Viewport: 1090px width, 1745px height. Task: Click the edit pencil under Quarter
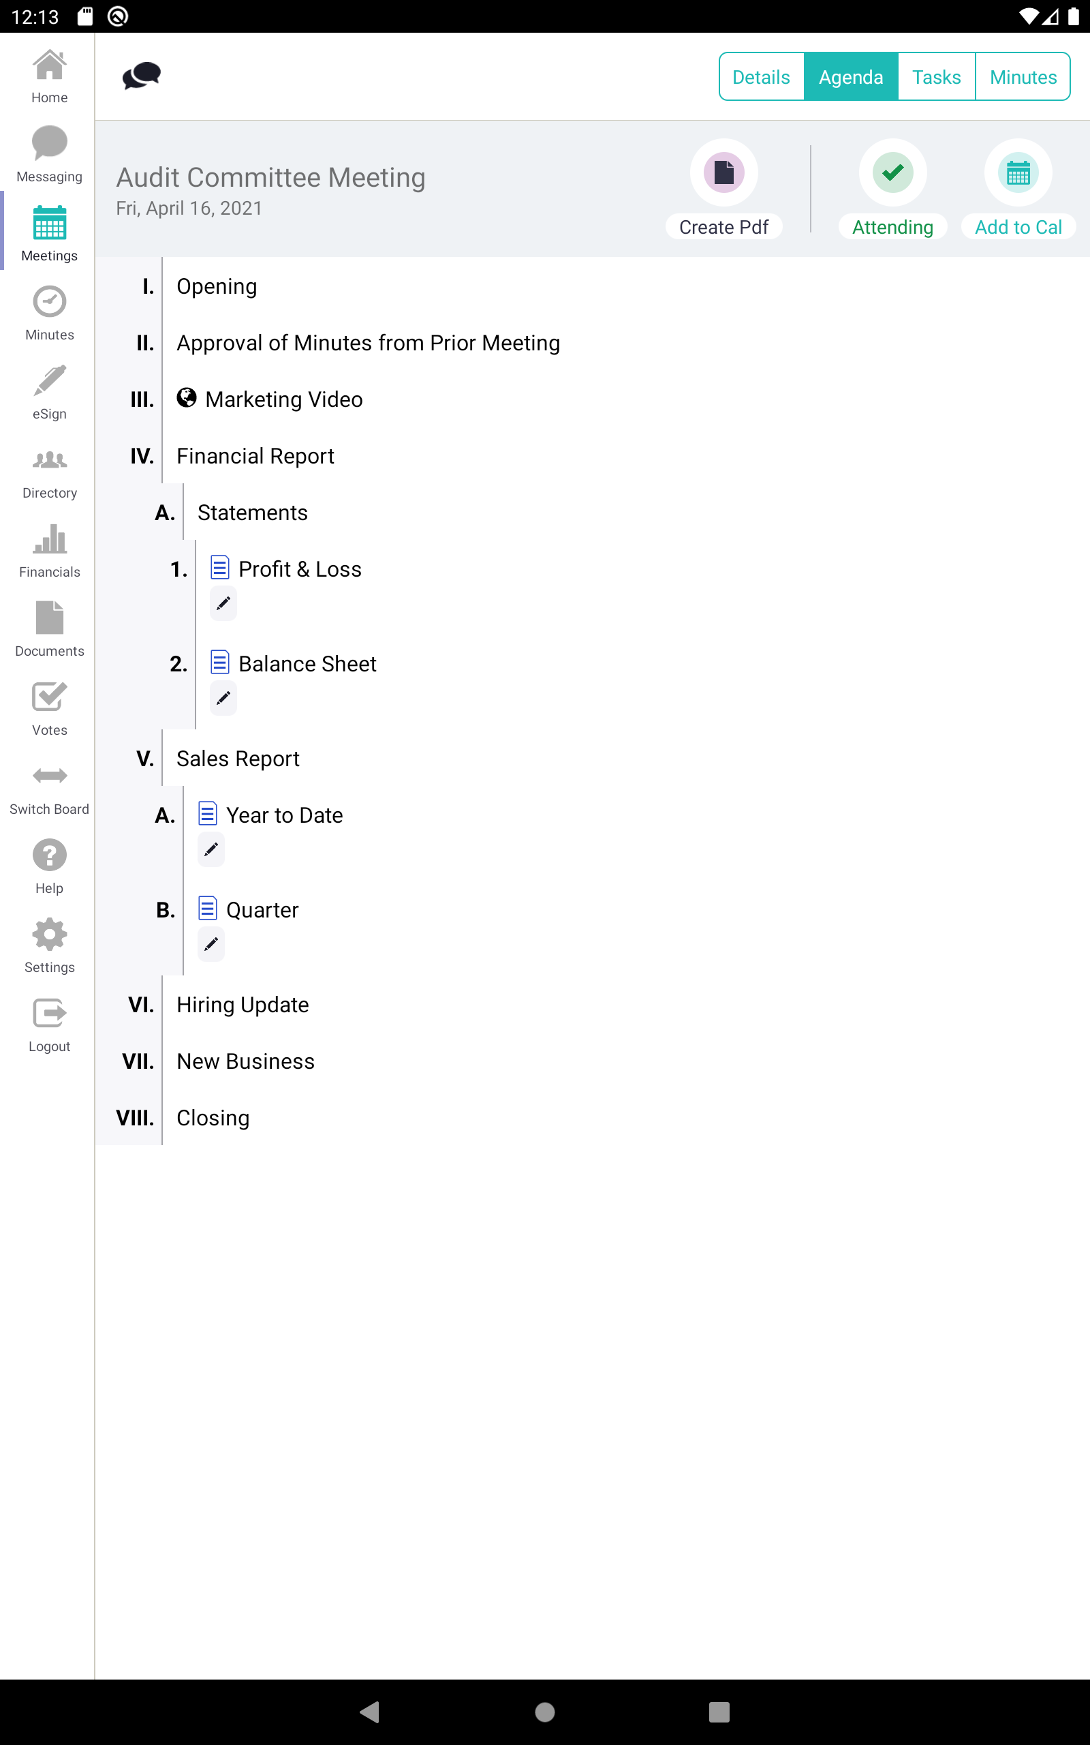point(211,945)
